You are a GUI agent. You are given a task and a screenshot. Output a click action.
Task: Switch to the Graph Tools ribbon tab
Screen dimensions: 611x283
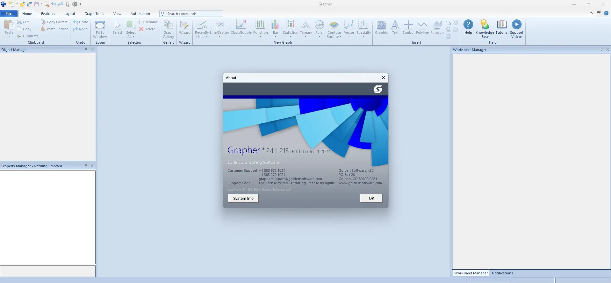pos(94,14)
